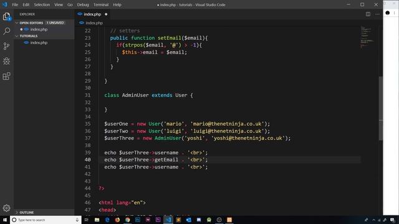Click the Explorer panel title

tap(27, 14)
